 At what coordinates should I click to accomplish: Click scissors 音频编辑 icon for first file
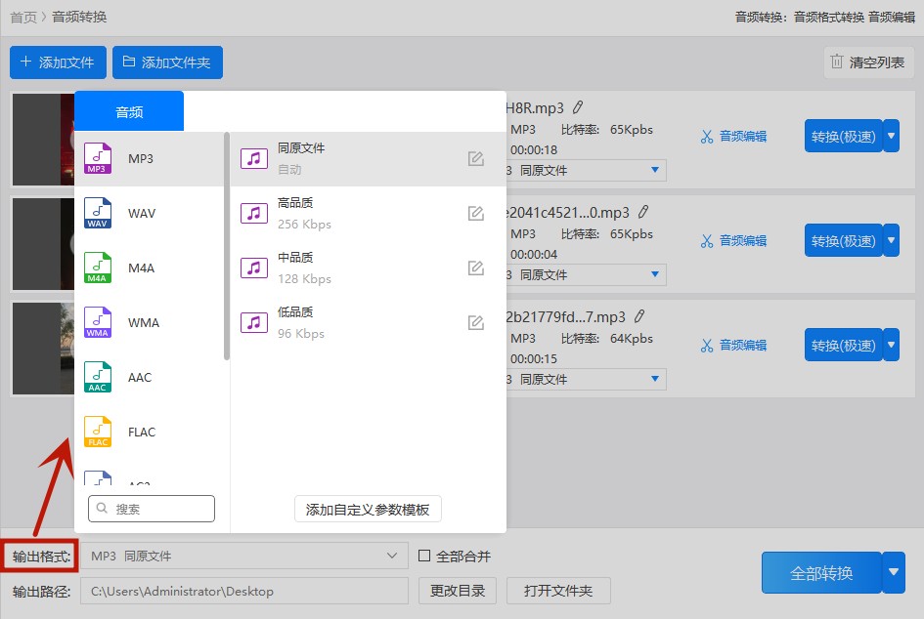point(707,137)
